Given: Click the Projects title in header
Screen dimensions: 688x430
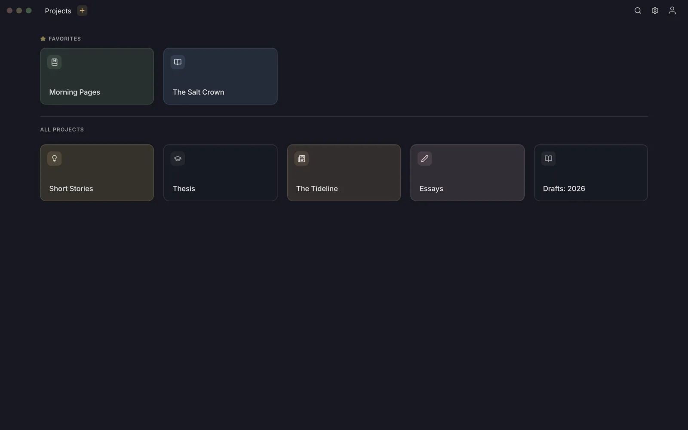Looking at the screenshot, I should (x=58, y=11).
